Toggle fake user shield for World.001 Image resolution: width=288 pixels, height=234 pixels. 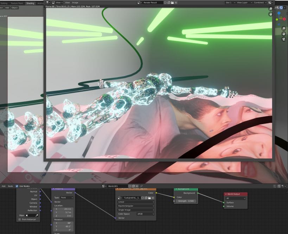click(x=130, y=186)
